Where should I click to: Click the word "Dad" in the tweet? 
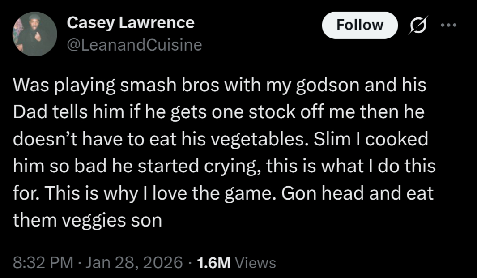[28, 112]
